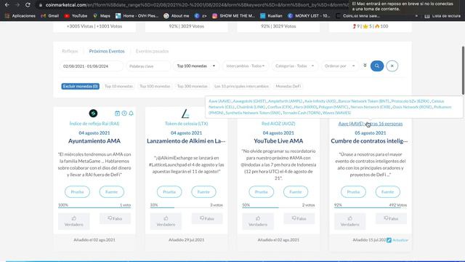Toggle the Top 100 monedas chip

pyautogui.click(x=155, y=86)
